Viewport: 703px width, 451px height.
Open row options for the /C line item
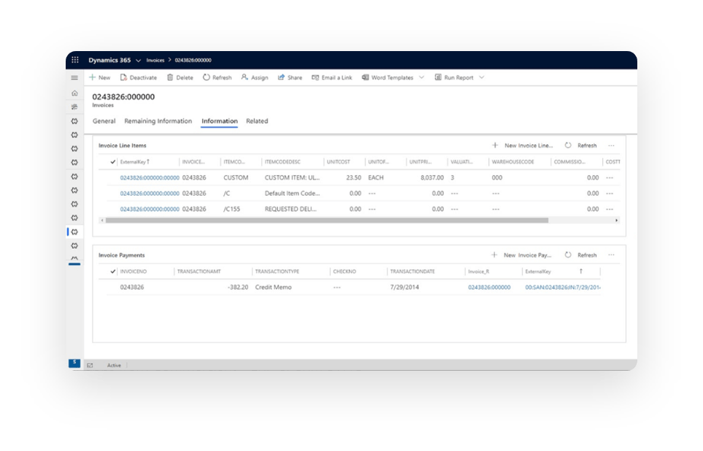tap(610, 193)
